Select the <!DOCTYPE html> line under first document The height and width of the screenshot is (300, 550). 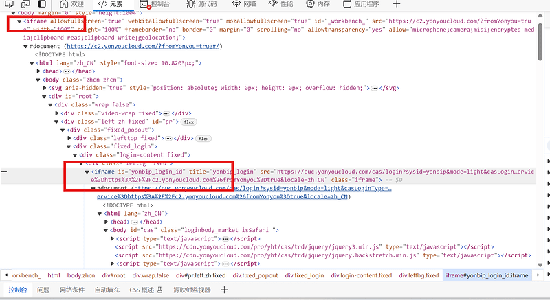[x=60, y=55]
